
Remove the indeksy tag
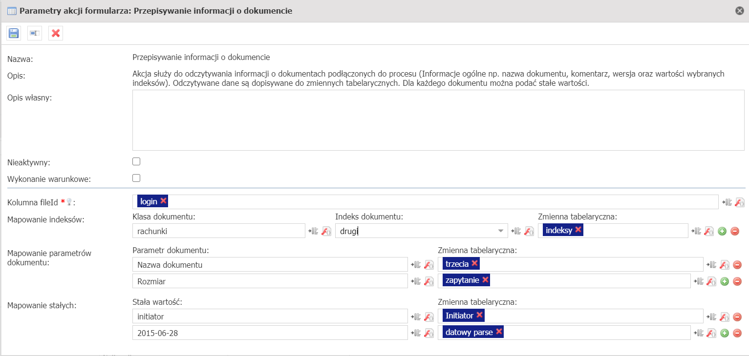(x=578, y=230)
